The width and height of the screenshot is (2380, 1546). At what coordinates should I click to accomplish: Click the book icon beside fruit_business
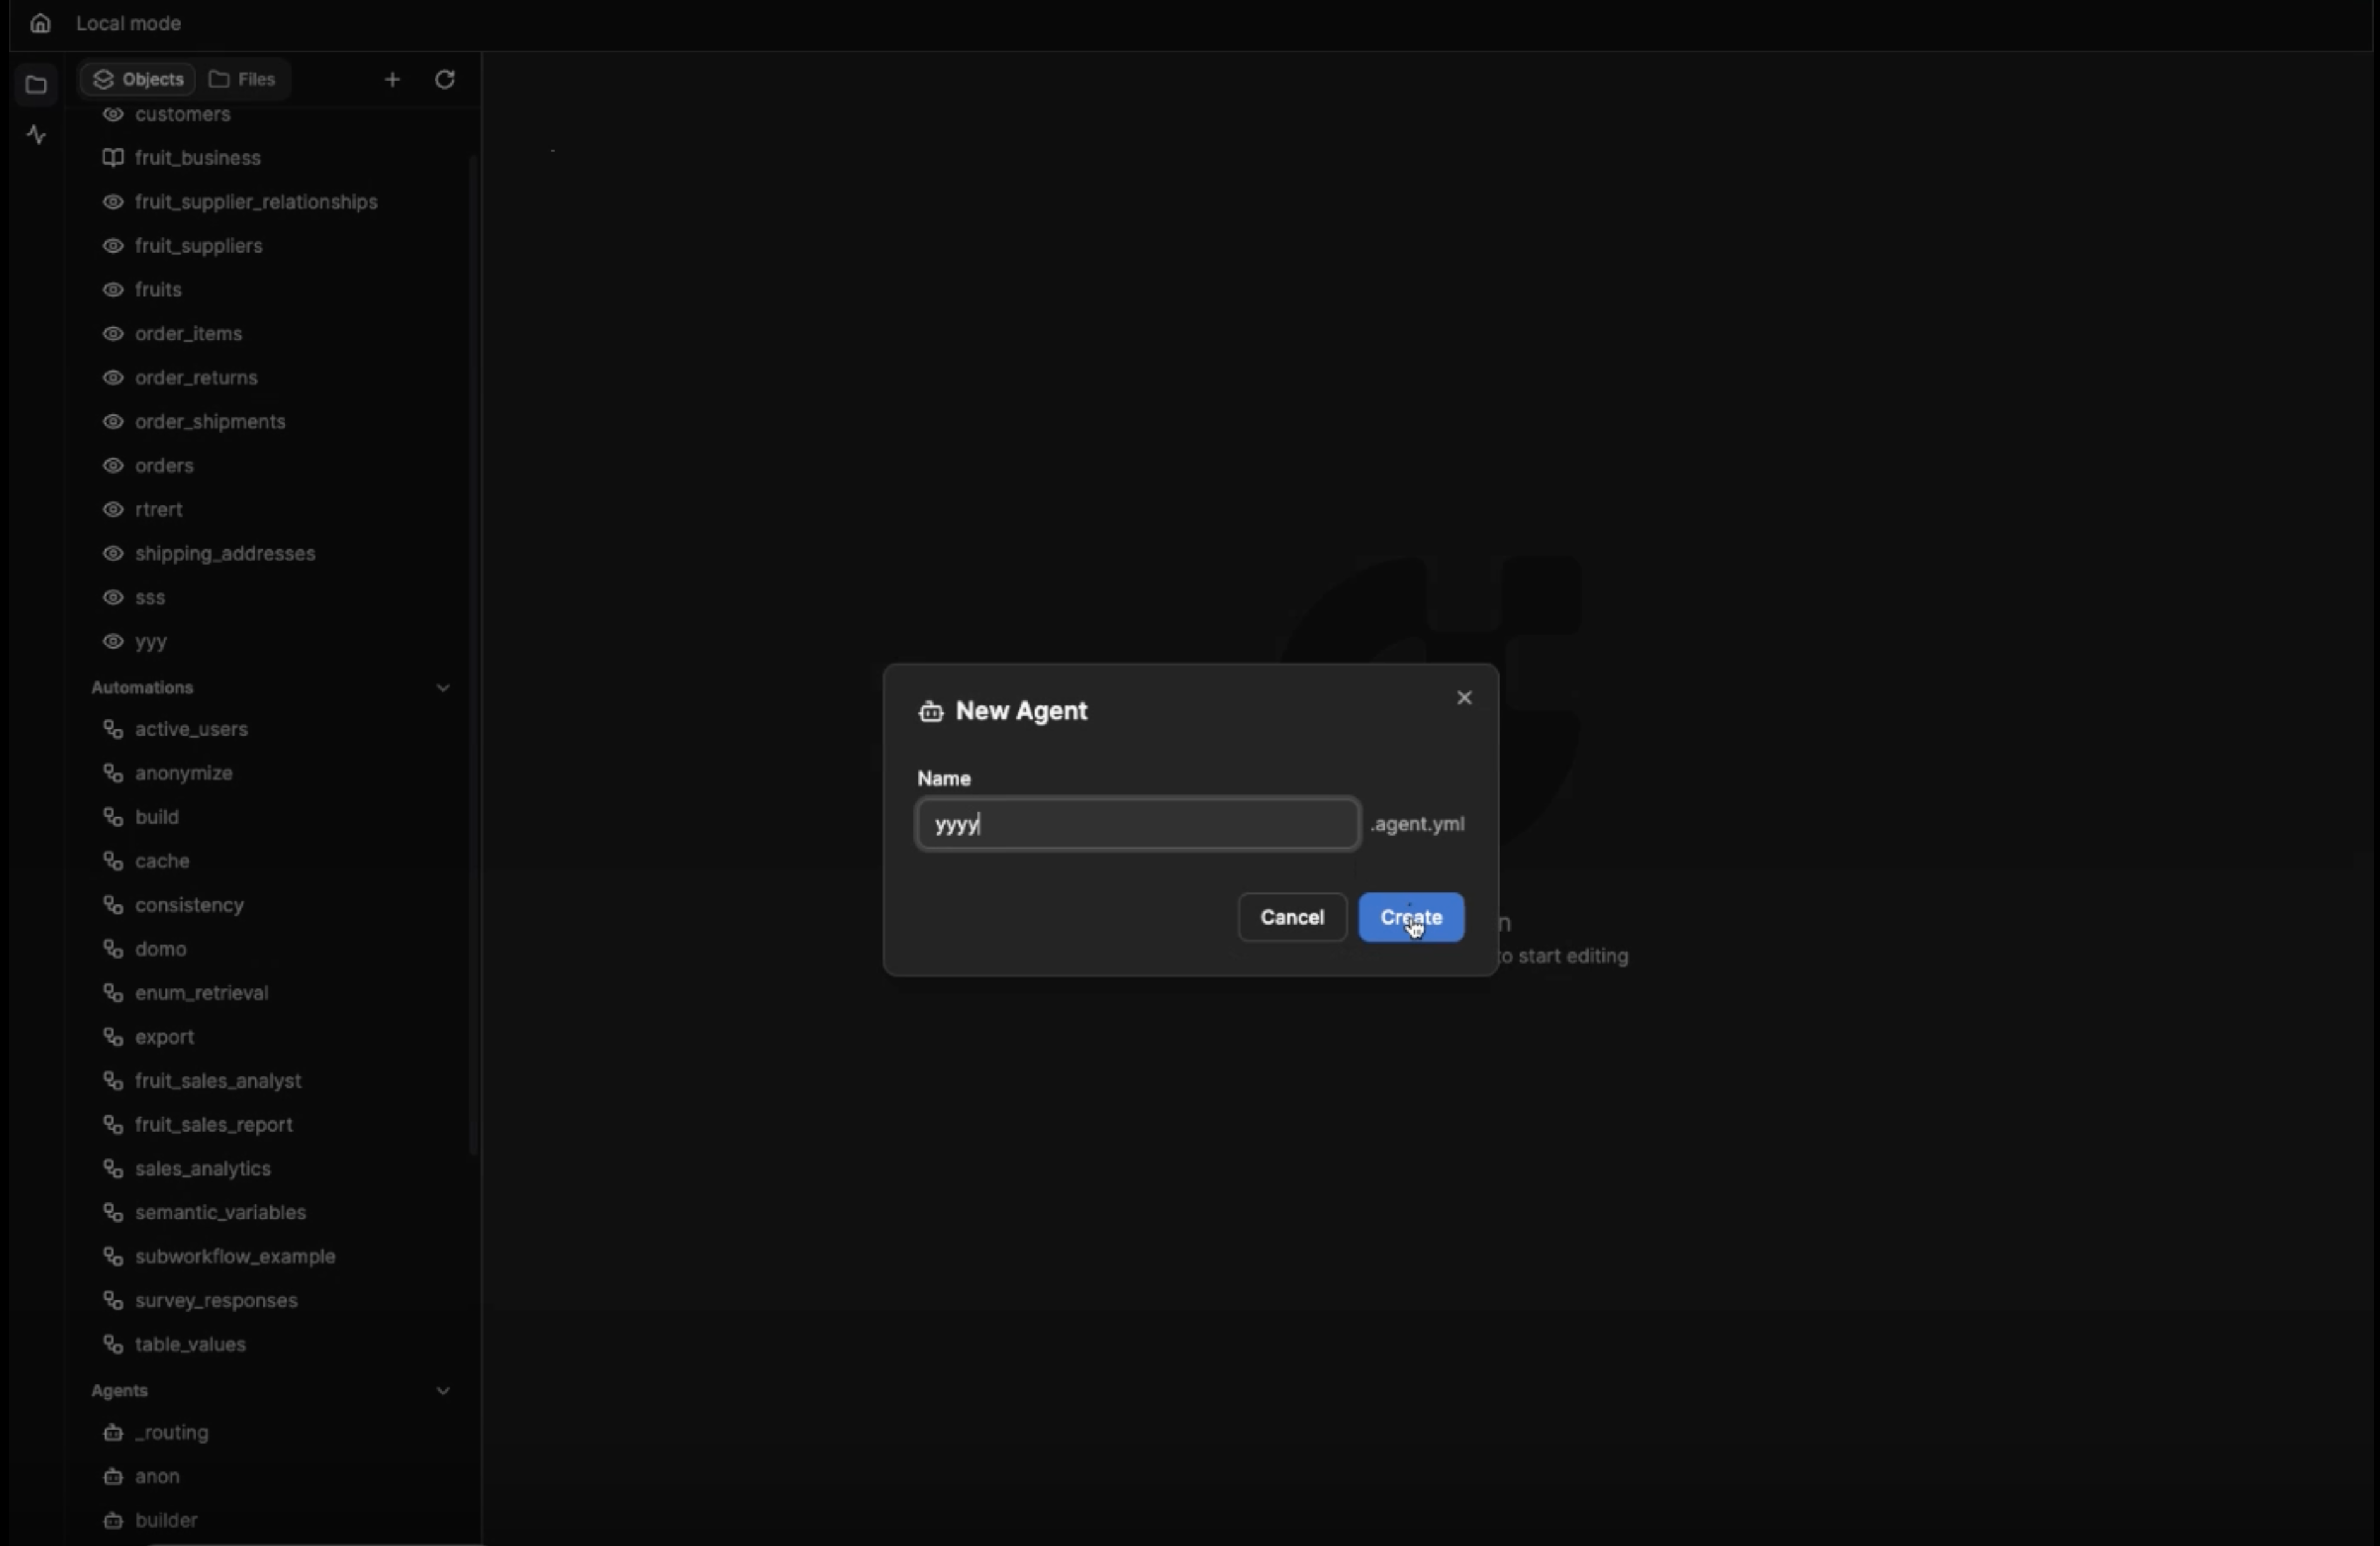(113, 158)
